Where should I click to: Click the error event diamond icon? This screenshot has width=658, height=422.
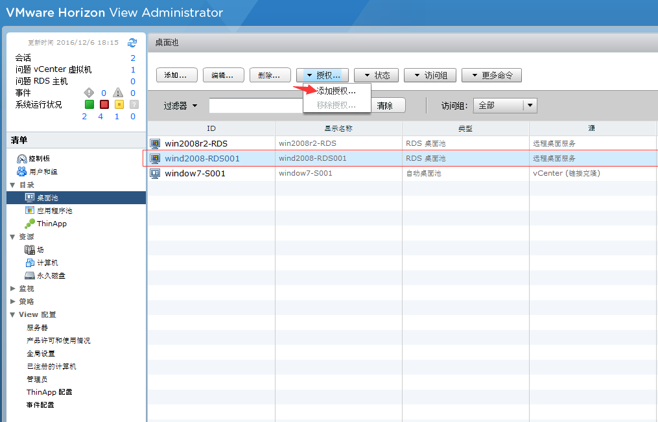point(89,93)
